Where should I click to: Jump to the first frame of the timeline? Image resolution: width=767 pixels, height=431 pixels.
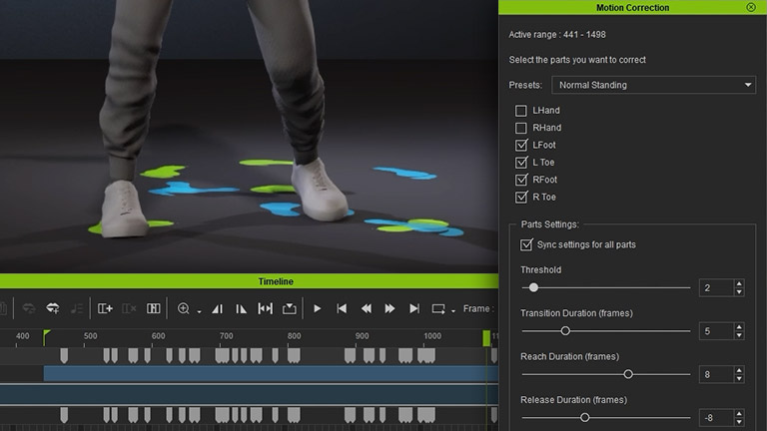pyautogui.click(x=342, y=309)
